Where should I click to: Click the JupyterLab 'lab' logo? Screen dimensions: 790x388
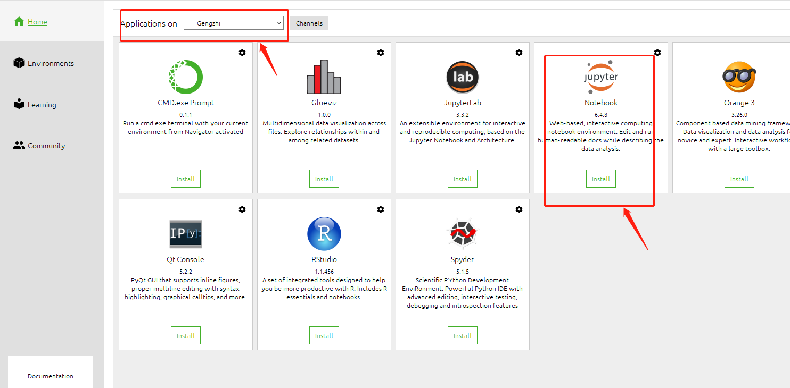tap(463, 77)
